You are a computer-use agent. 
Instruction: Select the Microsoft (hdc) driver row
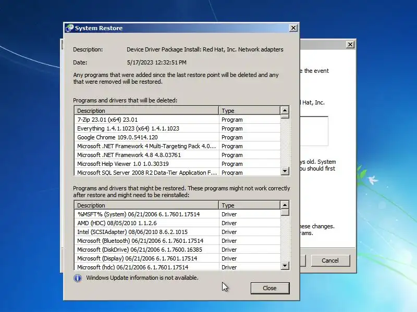pos(178,267)
